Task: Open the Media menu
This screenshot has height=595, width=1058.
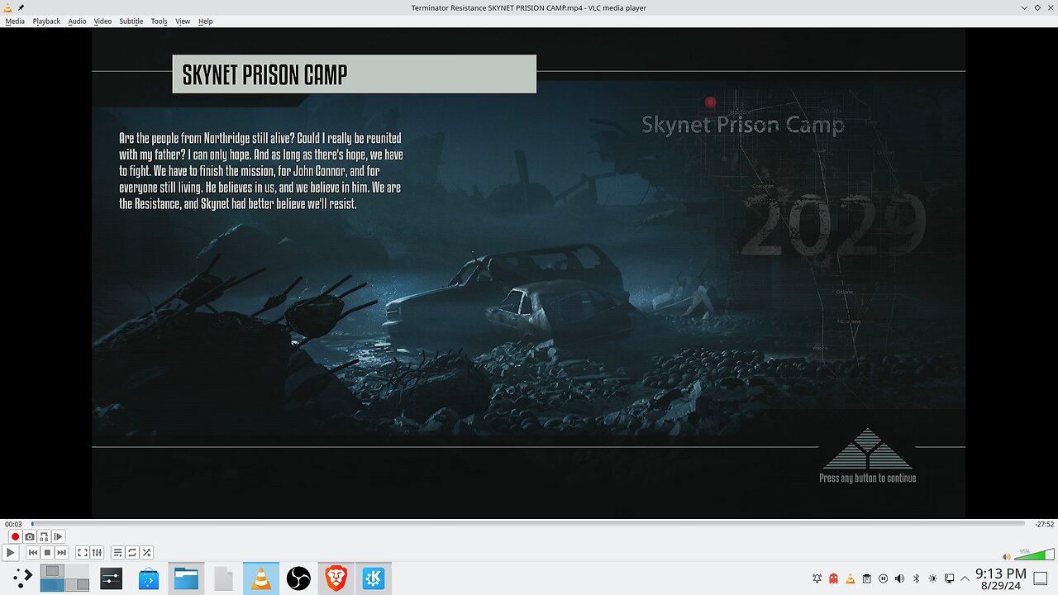Action: 15,21
